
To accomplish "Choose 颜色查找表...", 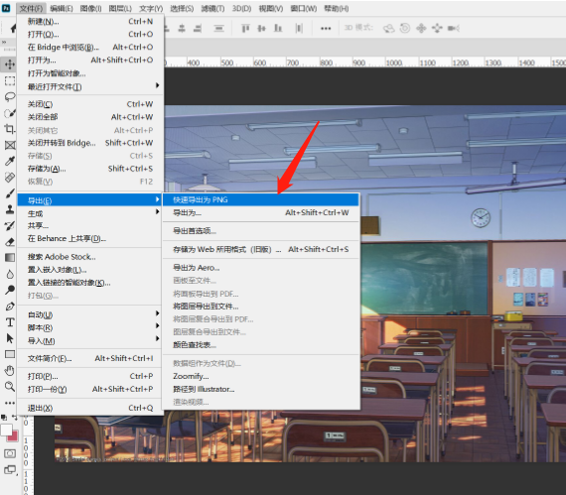I will point(260,345).
